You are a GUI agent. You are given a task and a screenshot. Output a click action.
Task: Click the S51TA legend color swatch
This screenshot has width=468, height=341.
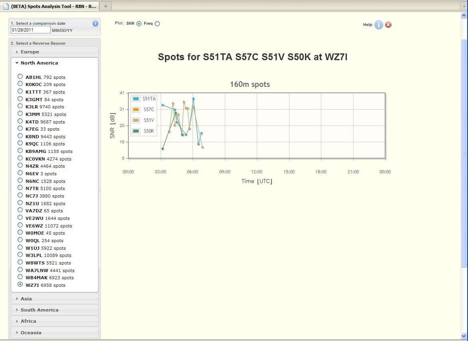pyautogui.click(x=136, y=99)
